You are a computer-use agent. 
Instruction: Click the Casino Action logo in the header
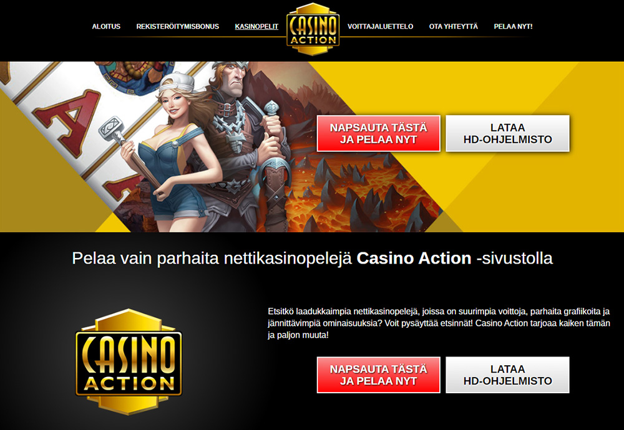click(x=313, y=29)
